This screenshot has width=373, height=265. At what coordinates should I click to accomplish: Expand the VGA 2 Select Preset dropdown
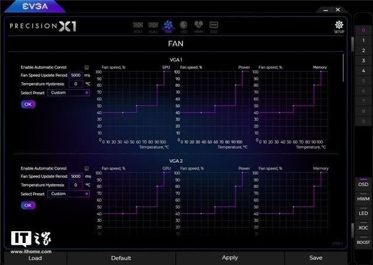(69, 194)
